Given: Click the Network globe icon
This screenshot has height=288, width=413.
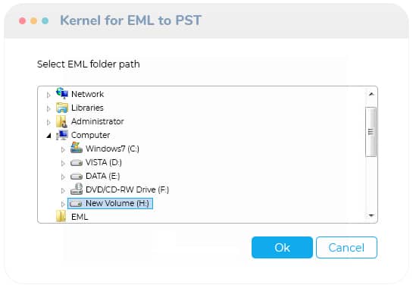Looking at the screenshot, I should coord(62,93).
